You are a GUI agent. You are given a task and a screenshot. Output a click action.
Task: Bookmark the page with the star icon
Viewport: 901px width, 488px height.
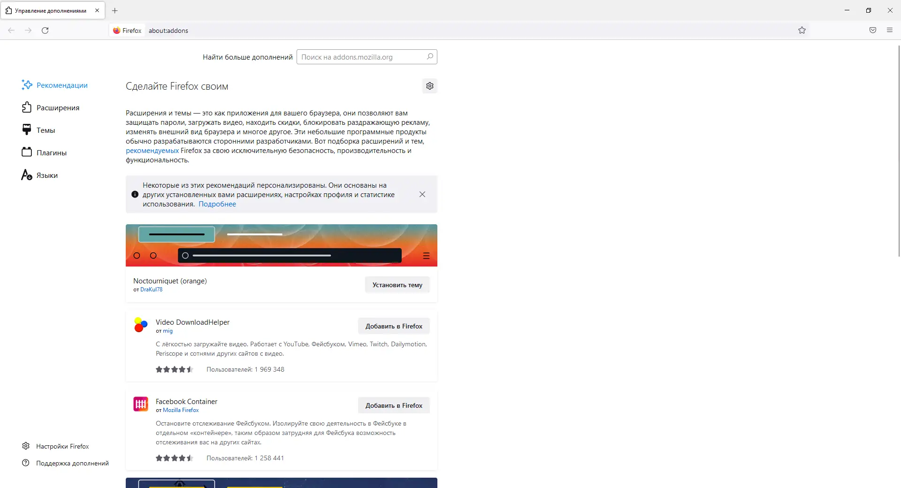[x=802, y=30]
